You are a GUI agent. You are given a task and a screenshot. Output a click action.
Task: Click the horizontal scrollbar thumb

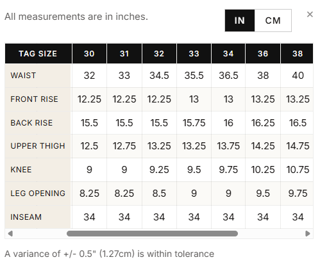pos(152,233)
